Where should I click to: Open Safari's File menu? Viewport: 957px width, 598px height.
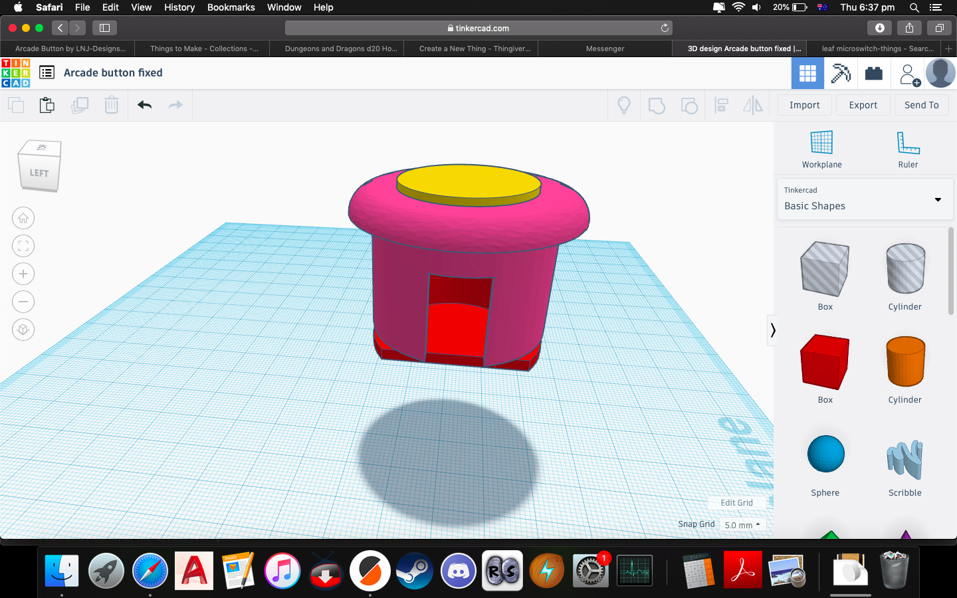[x=82, y=7]
